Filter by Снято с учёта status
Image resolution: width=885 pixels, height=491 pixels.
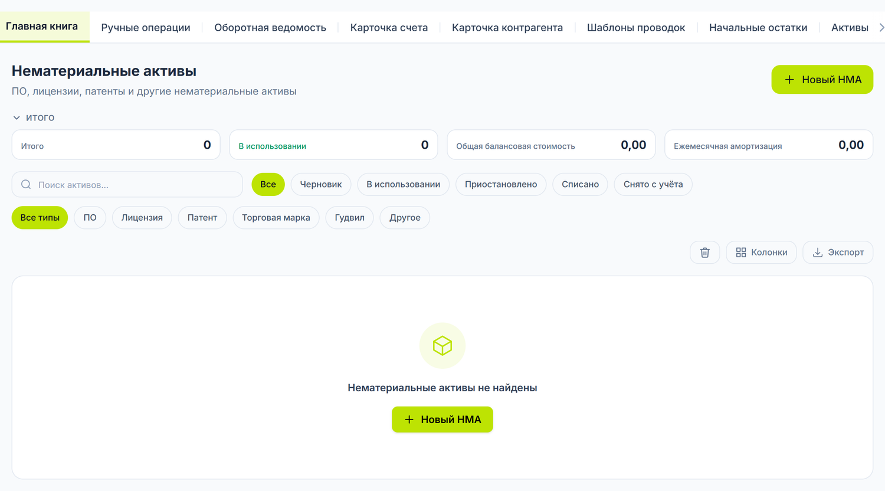pyautogui.click(x=653, y=184)
